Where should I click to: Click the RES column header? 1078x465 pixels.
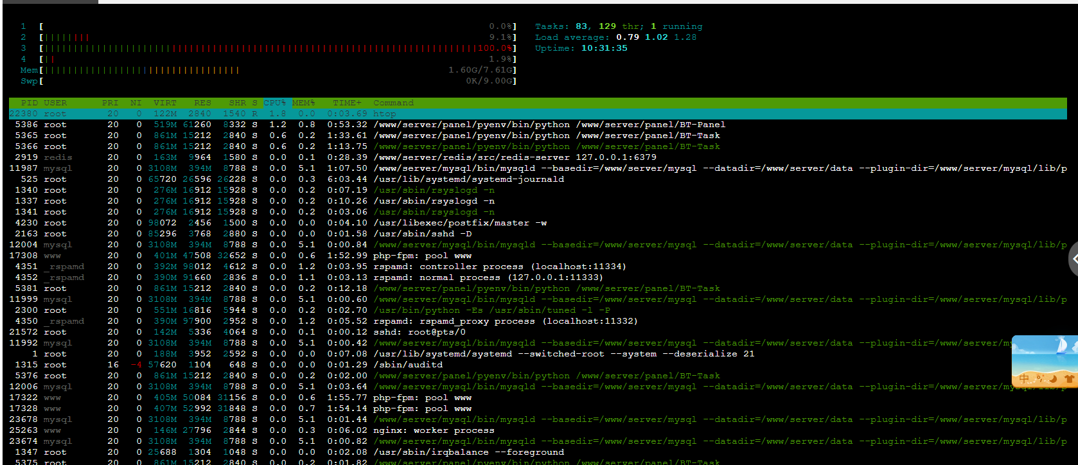tap(202, 103)
